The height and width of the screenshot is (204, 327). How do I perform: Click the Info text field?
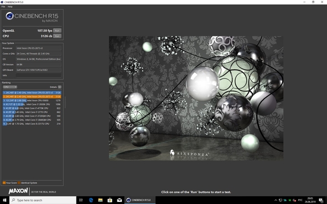pyautogui.click(x=39, y=75)
